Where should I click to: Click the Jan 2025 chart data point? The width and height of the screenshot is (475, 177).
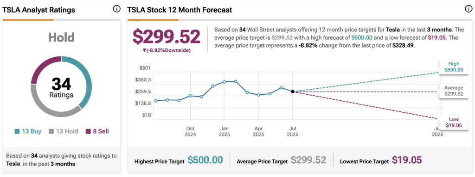click(224, 82)
